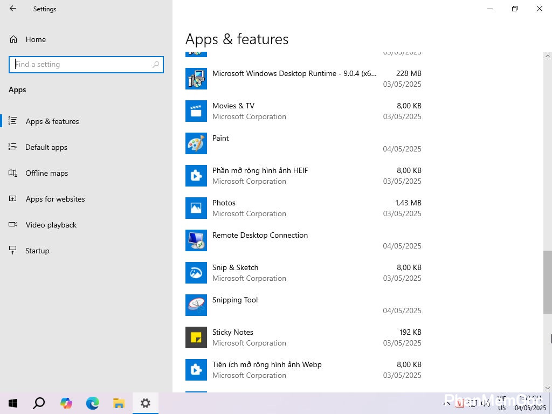Open File Explorer from the taskbar
The height and width of the screenshot is (414, 552).
119,403
